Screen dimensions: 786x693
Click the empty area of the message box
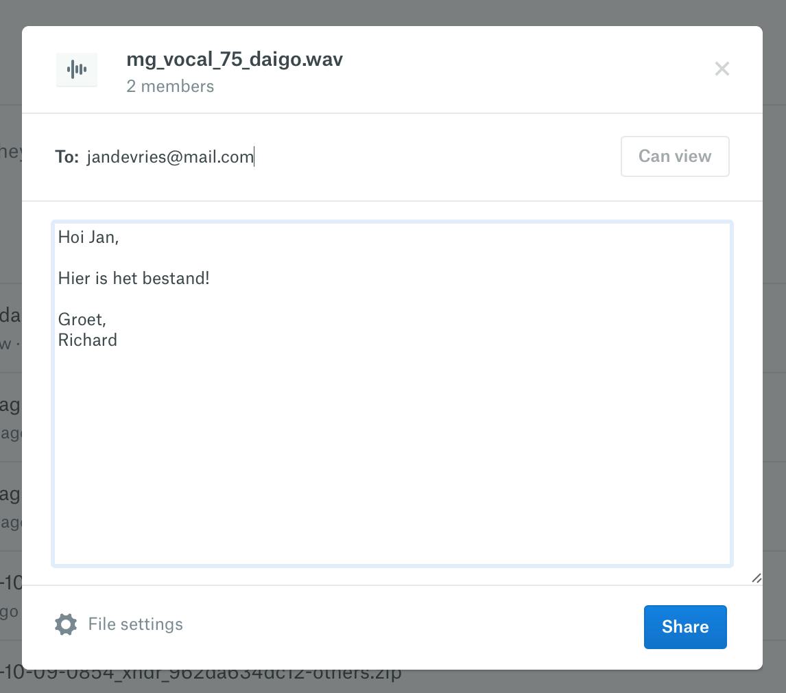pyautogui.click(x=391, y=453)
